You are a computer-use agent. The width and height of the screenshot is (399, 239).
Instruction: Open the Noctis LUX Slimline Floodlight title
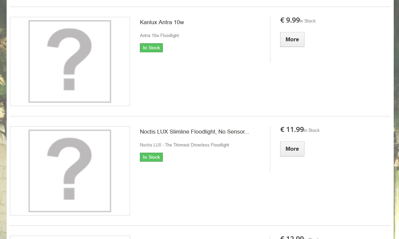coord(194,132)
